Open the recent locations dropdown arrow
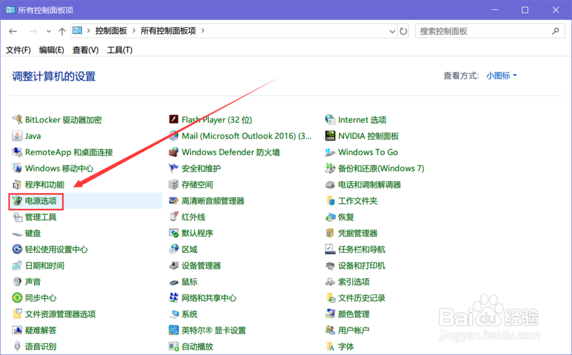 click(x=49, y=31)
